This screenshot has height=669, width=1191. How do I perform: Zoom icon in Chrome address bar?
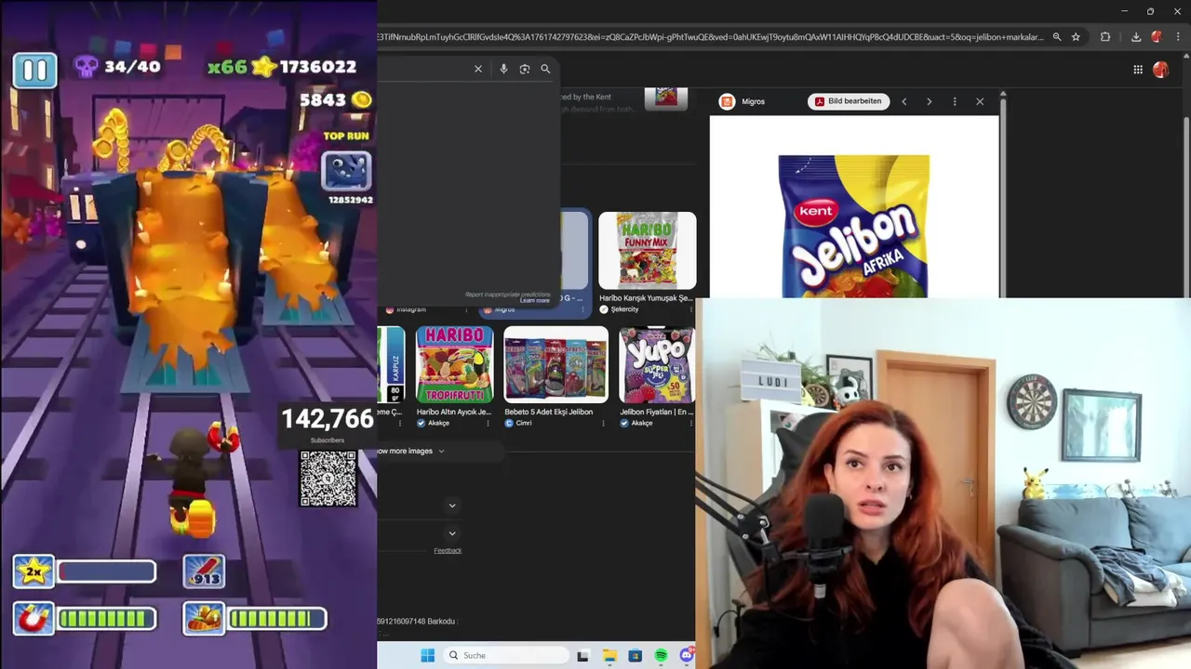pos(1056,37)
